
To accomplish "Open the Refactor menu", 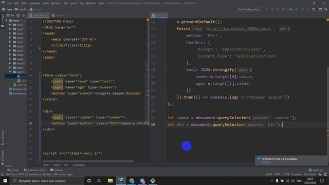I will 56,4.
